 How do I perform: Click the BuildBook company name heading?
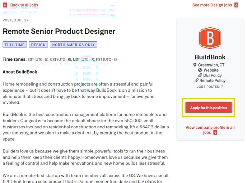pyautogui.click(x=210, y=57)
